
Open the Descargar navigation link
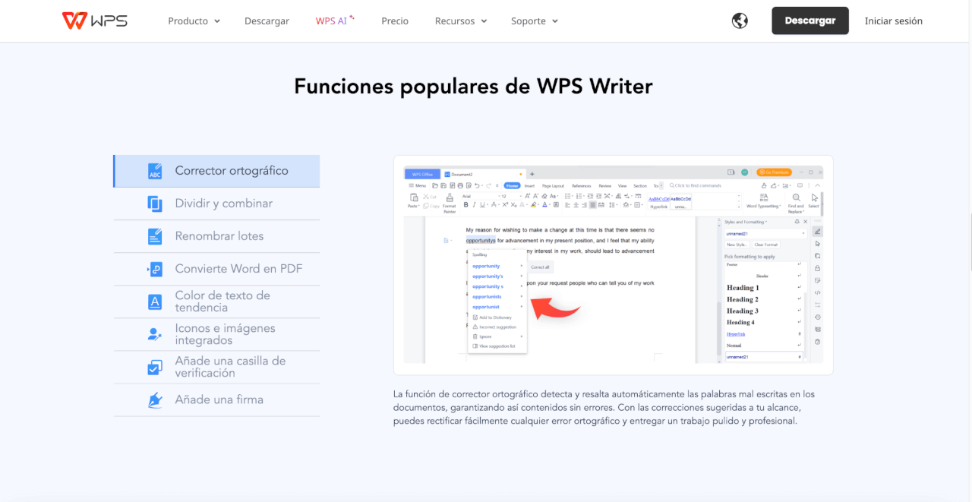pyautogui.click(x=267, y=21)
